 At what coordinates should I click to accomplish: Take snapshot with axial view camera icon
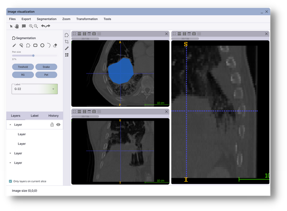pyautogui.click(x=94, y=33)
